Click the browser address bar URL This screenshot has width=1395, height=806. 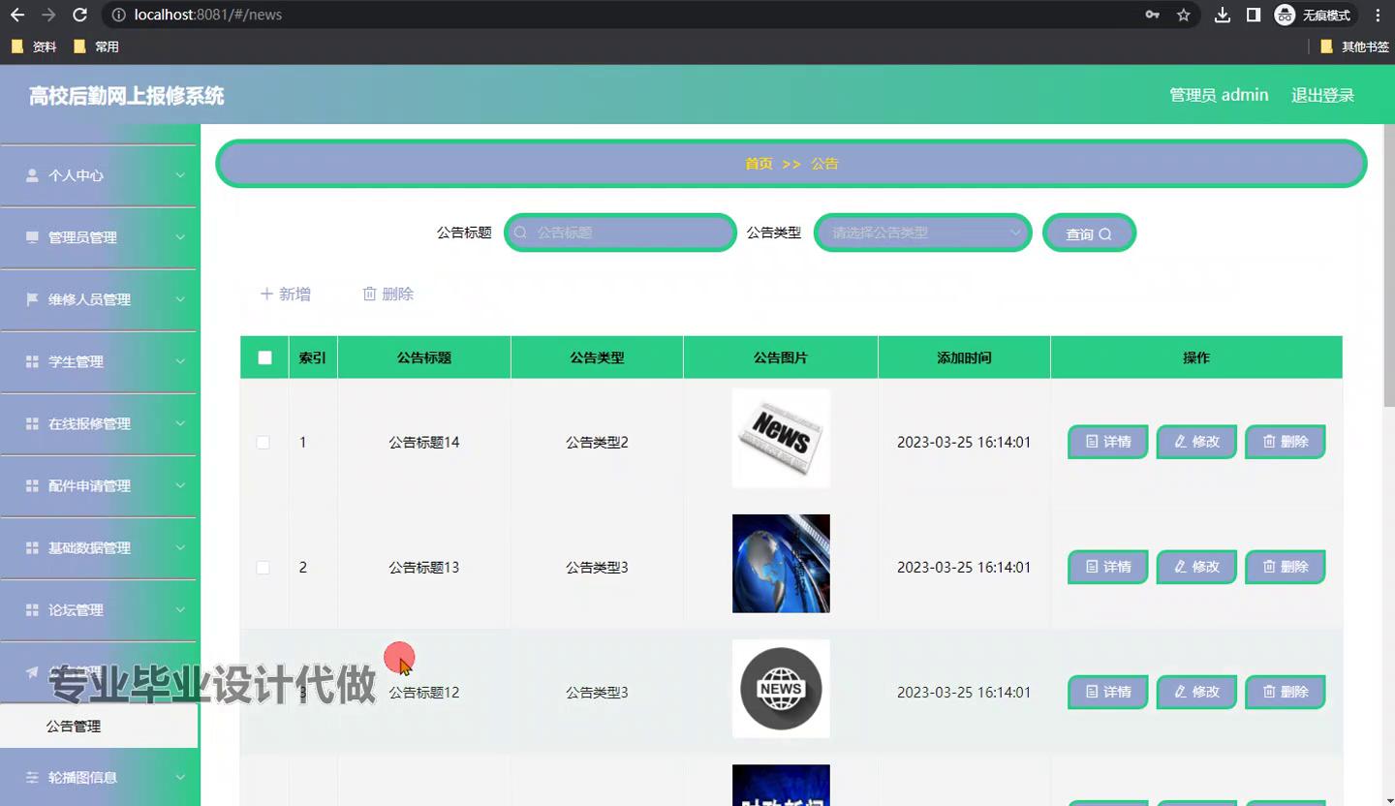click(208, 15)
